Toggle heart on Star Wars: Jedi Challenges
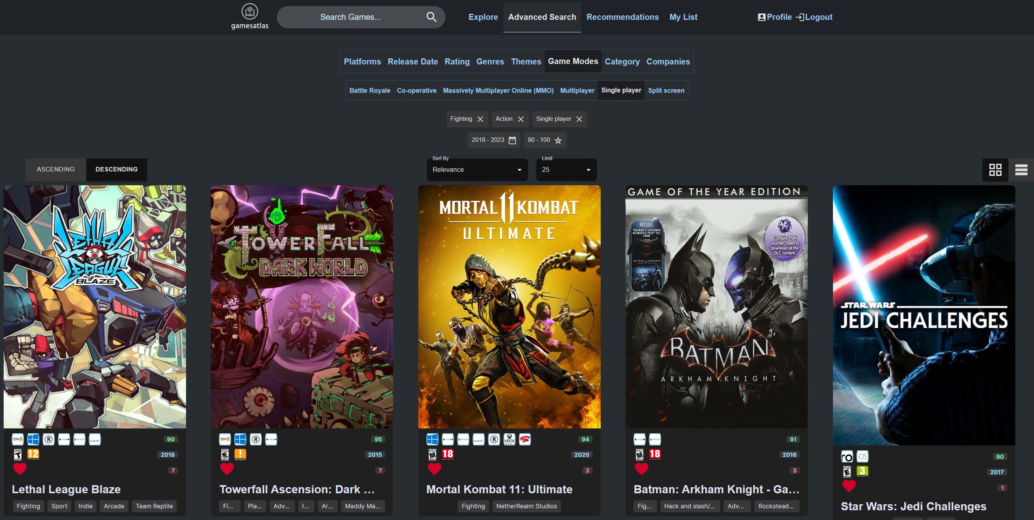 point(849,486)
